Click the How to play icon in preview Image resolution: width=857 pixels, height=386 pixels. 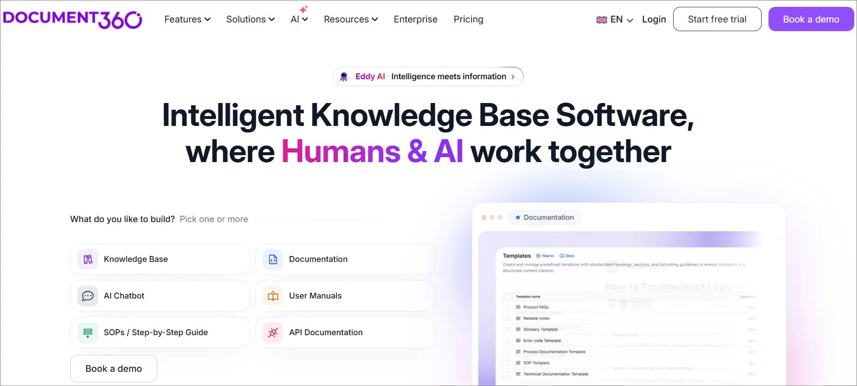coord(538,256)
